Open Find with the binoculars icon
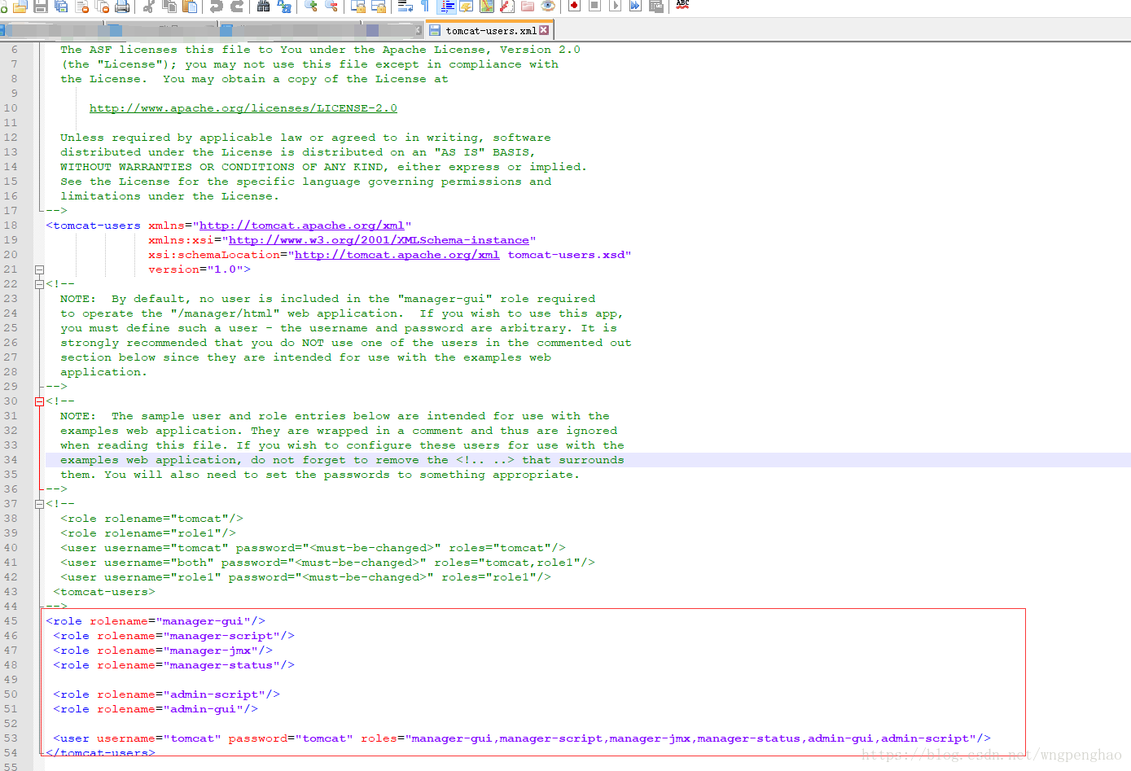 (x=263, y=7)
